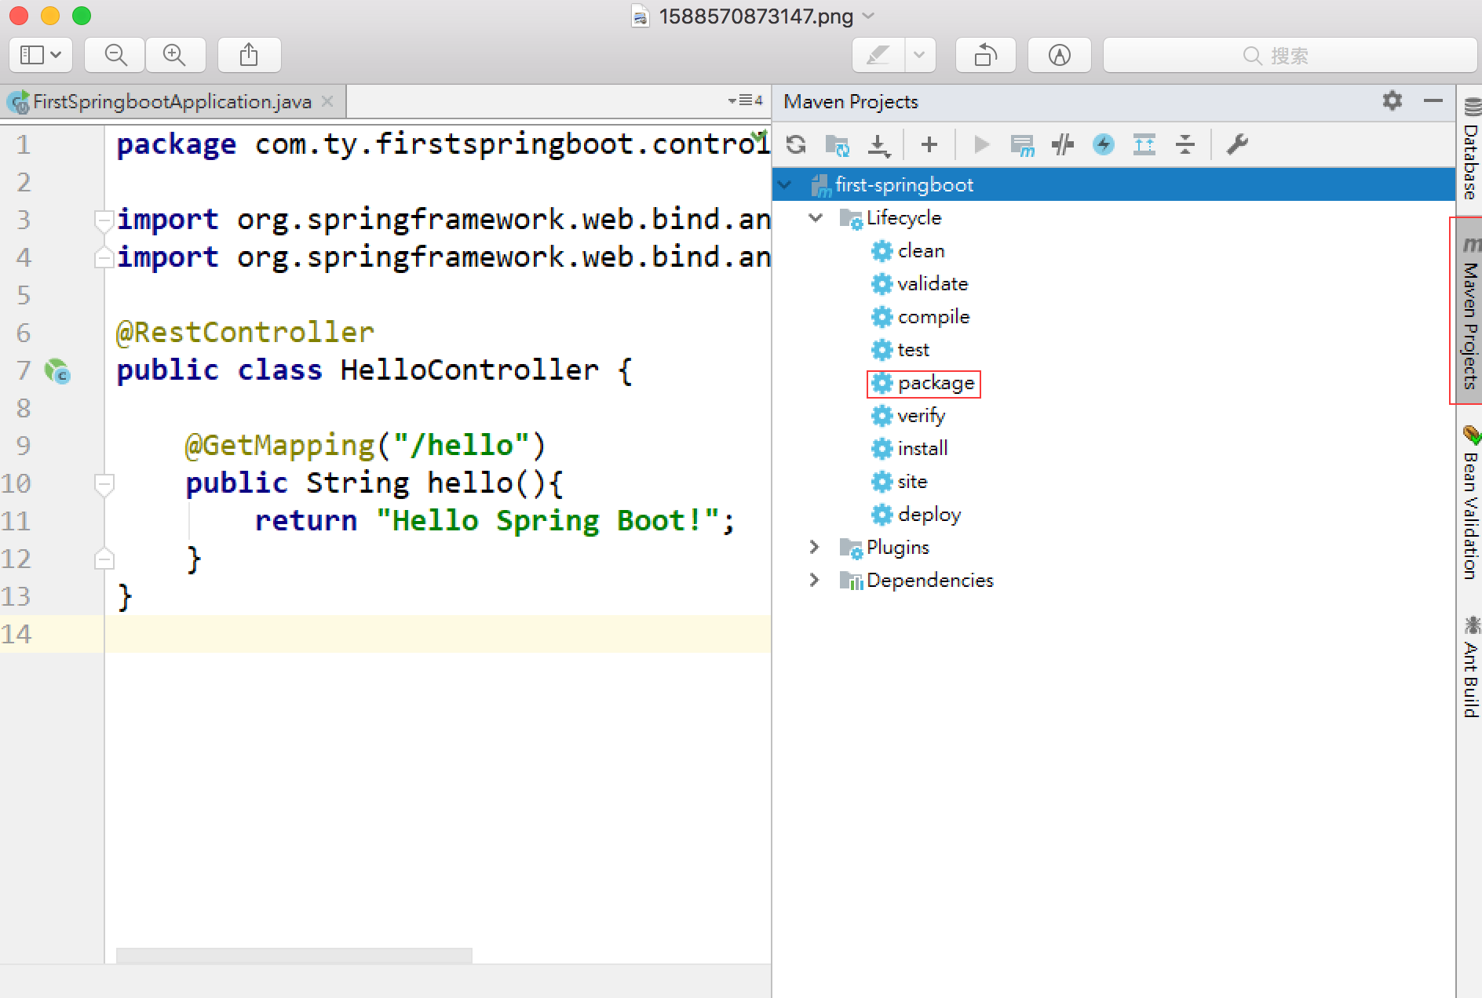Toggle fold at hello method line
Image resolution: width=1482 pixels, height=998 pixels.
tap(104, 483)
